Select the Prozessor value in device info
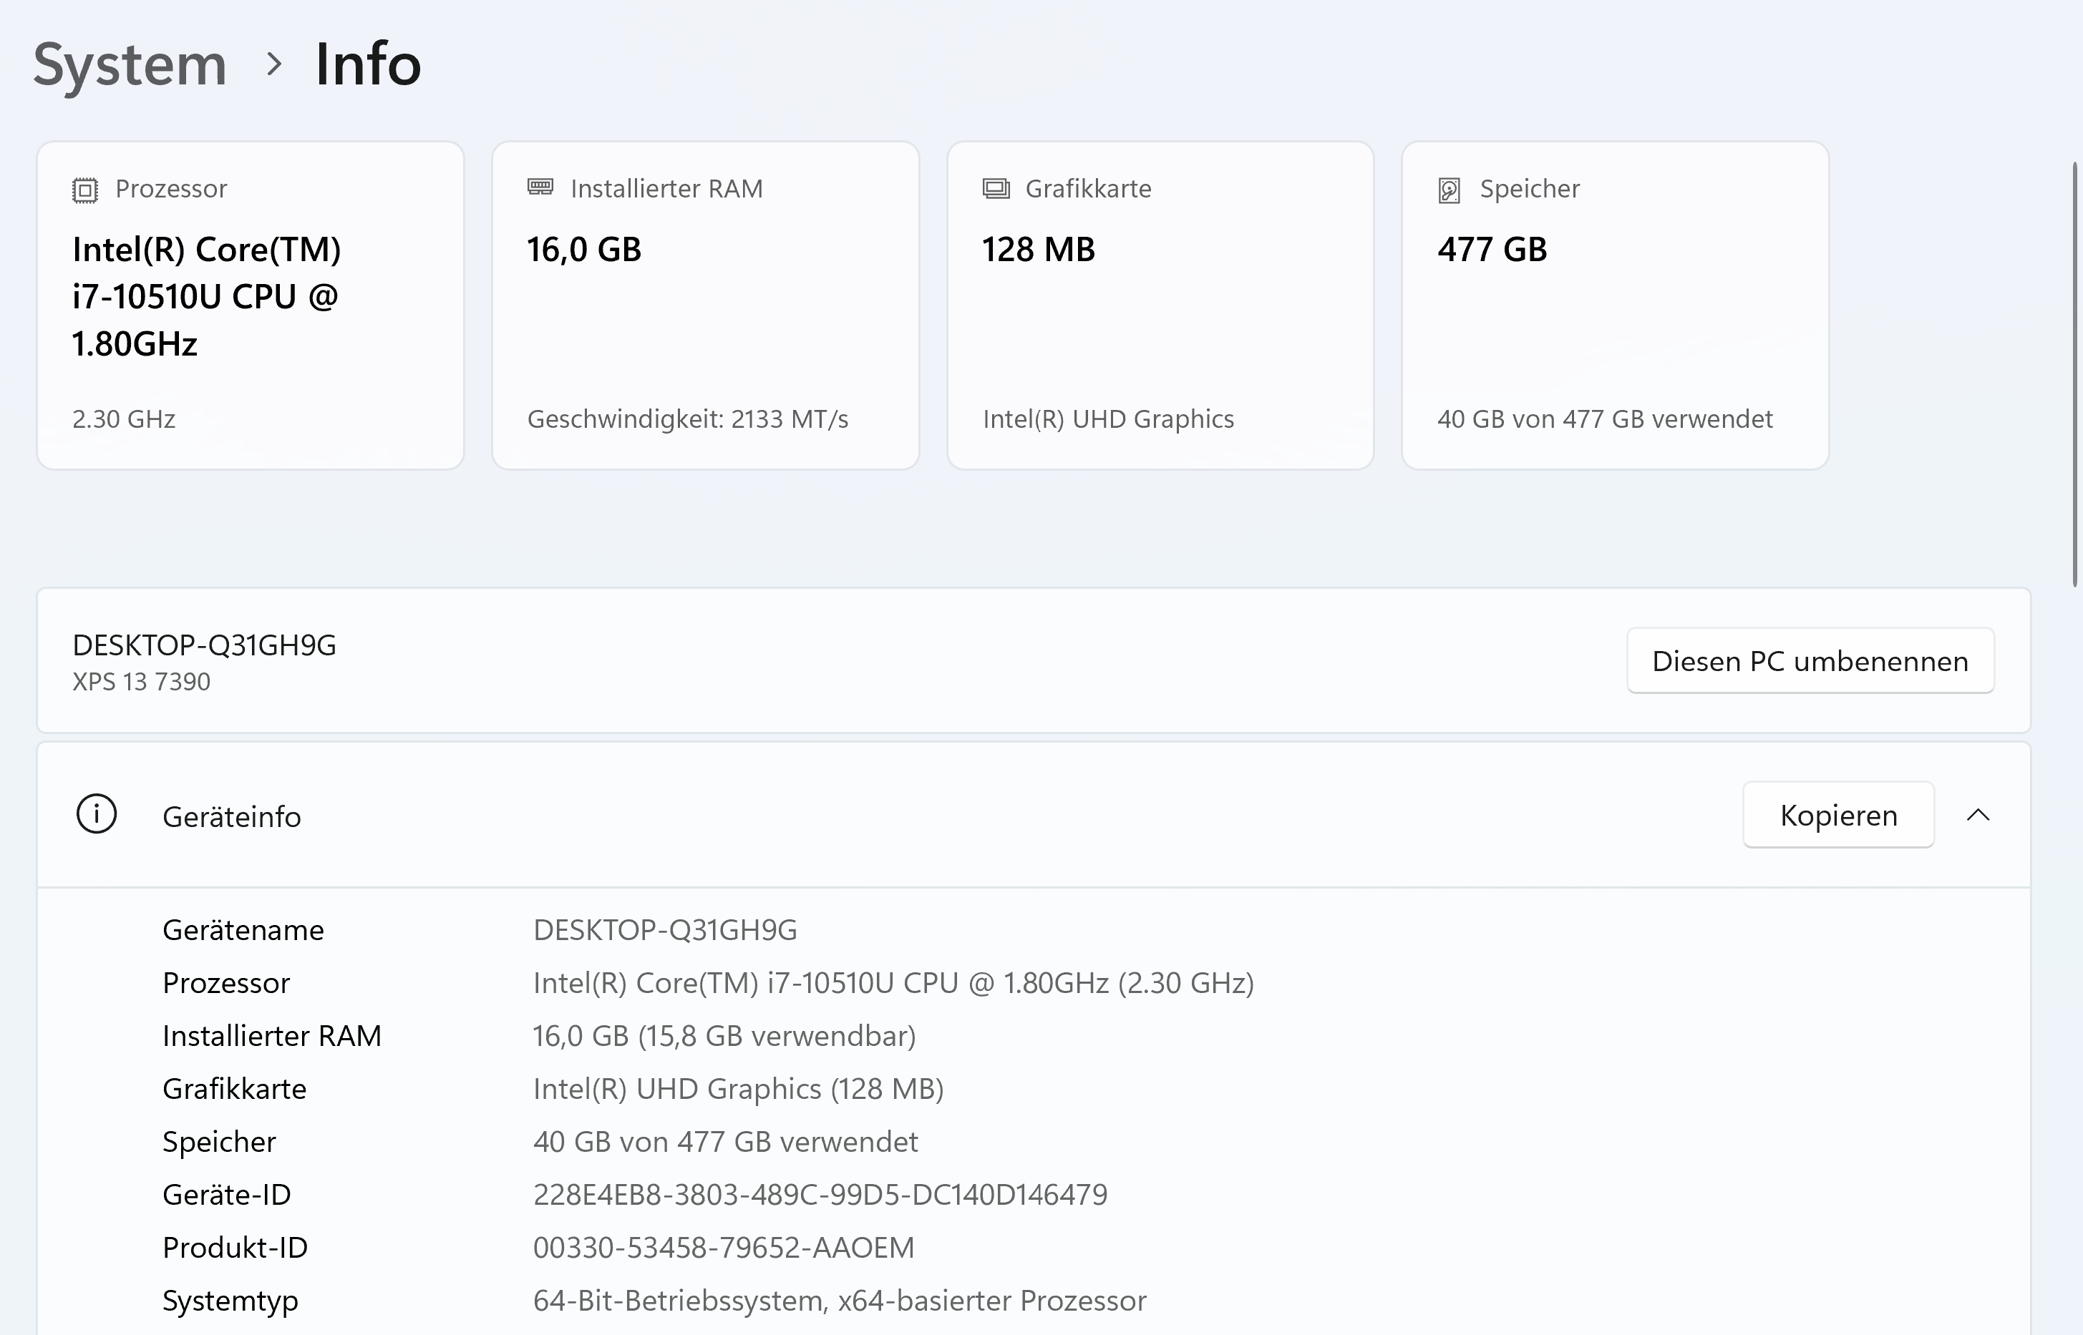The width and height of the screenshot is (2083, 1335). 893,982
